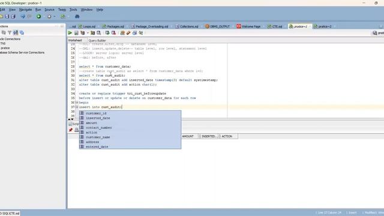Choose address from autocomplete list

[130, 142]
